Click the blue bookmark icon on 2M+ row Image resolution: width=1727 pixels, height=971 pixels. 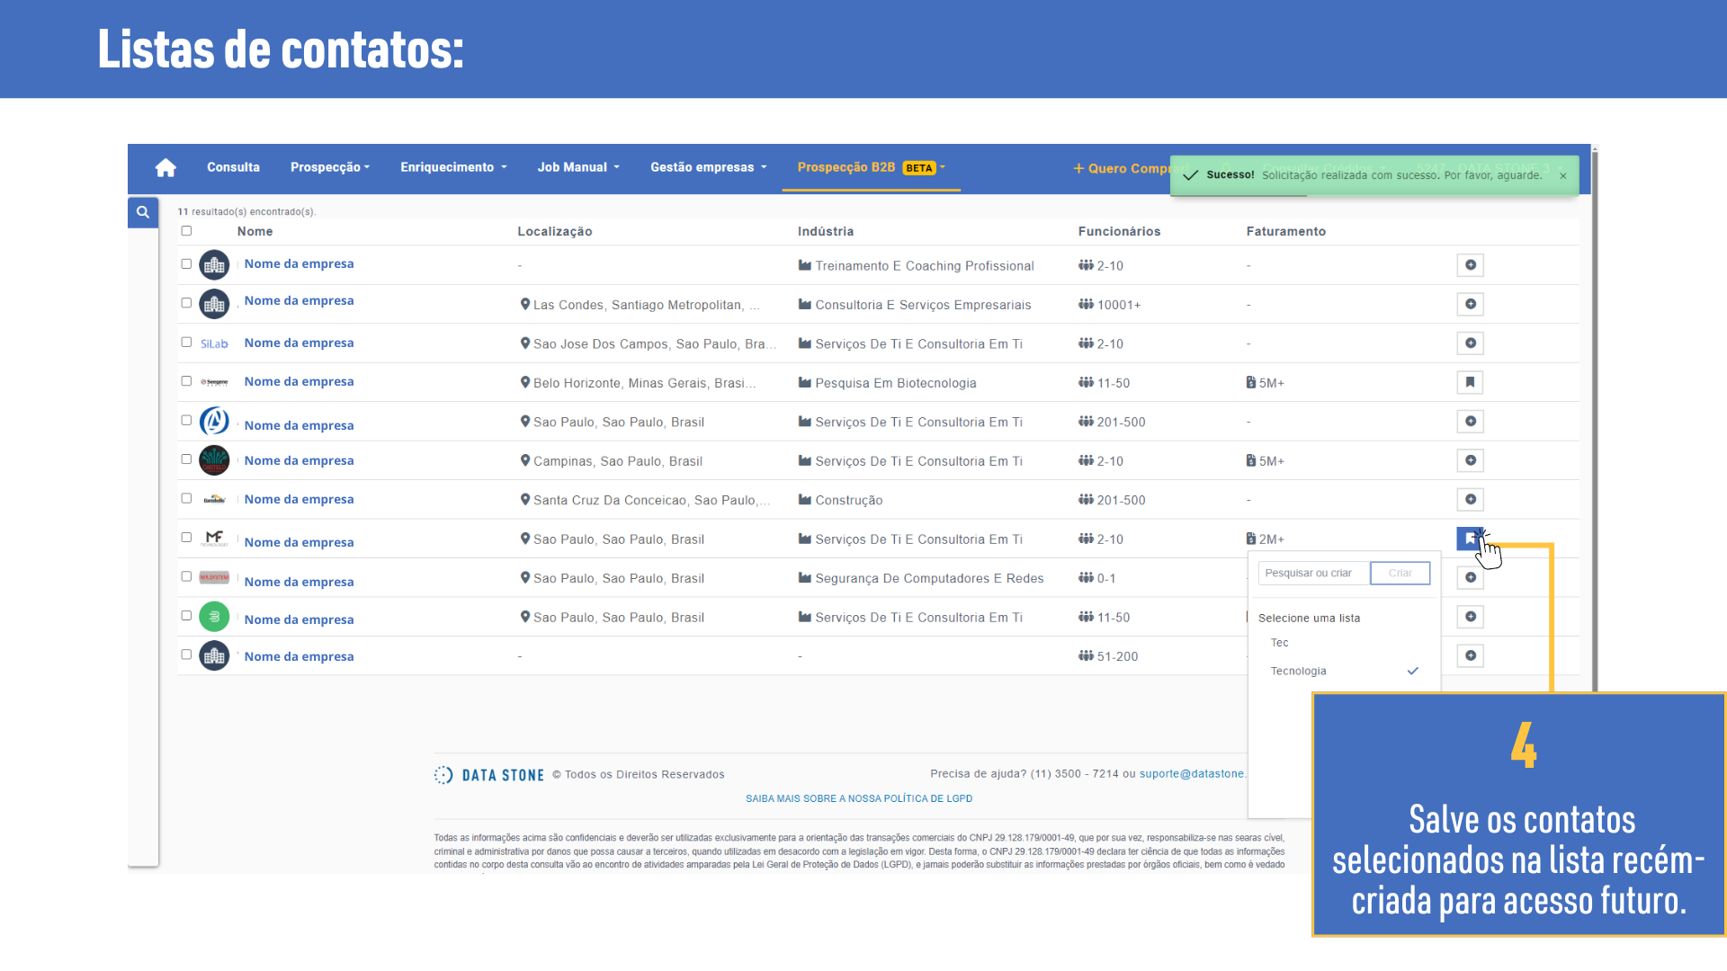pos(1469,539)
